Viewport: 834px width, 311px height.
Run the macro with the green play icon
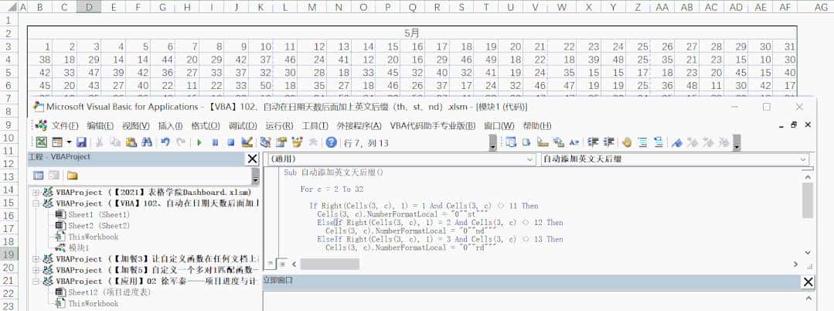click(x=199, y=142)
